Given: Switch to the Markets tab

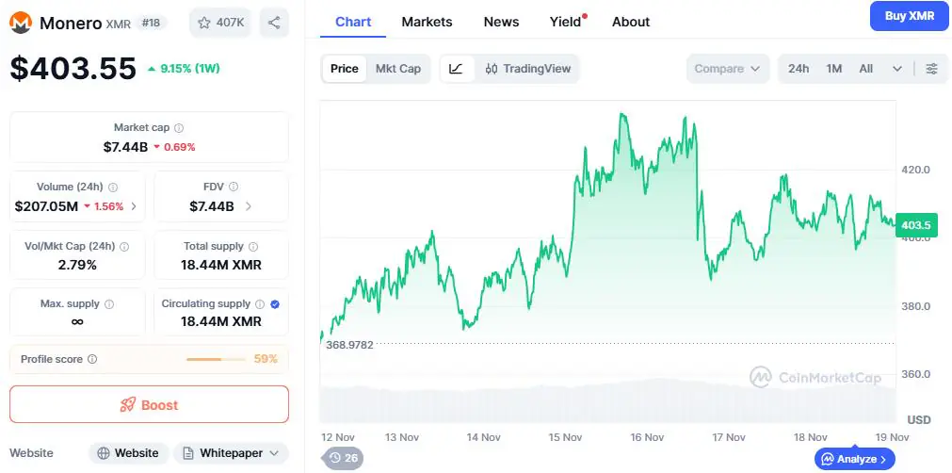Looking at the screenshot, I should [427, 22].
